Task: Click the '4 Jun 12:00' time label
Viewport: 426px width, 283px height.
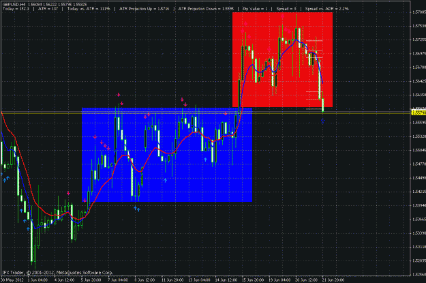Action: [x=64, y=280]
